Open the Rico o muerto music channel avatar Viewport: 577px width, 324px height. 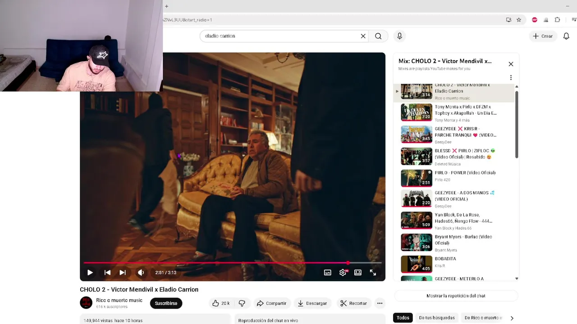86,303
